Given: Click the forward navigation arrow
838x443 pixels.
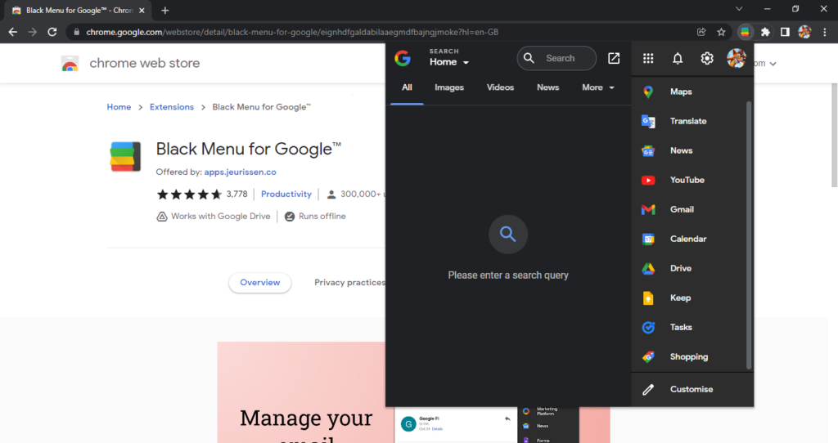Looking at the screenshot, I should point(33,32).
